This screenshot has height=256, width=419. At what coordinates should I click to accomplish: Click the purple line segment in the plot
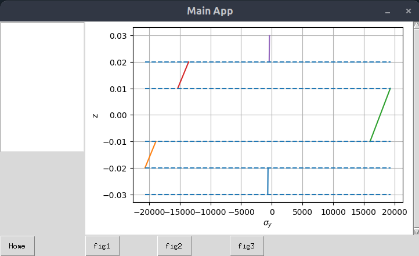(x=269, y=48)
